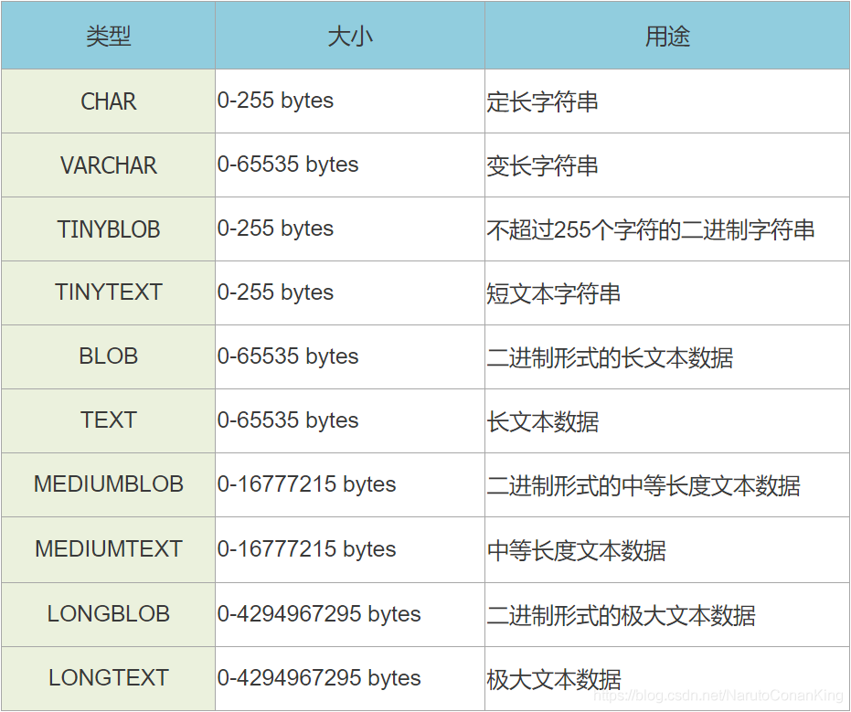Click the 定长字符串 description cell
This screenshot has width=851, height=712.
[544, 101]
